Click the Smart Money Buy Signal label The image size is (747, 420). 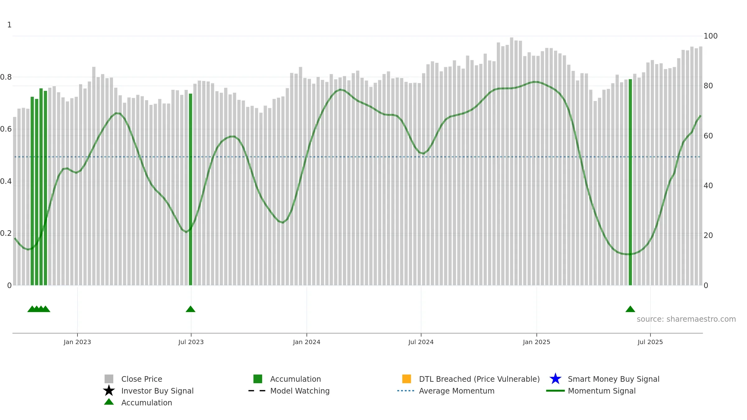(613, 379)
